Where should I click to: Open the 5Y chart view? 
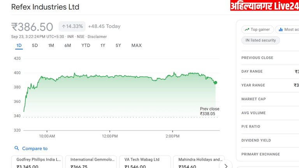click(118, 45)
